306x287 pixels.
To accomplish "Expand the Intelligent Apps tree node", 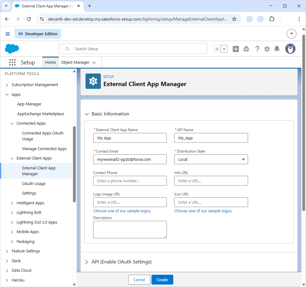I will [x=12, y=203].
